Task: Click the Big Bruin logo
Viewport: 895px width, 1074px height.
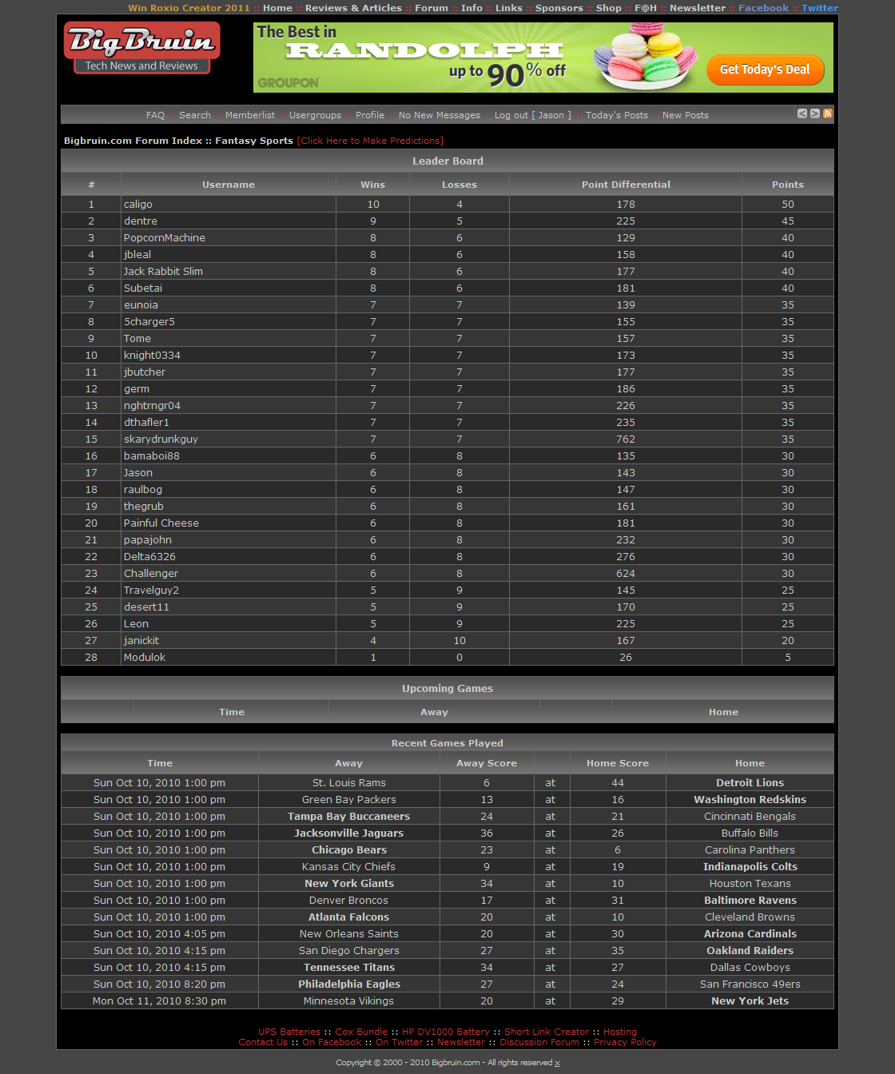Action: [141, 48]
